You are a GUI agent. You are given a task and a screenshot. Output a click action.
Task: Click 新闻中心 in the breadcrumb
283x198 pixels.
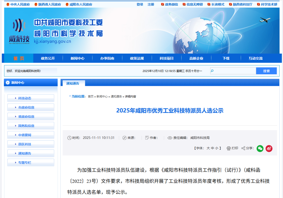pos(102,96)
